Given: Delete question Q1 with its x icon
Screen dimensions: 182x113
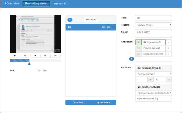Looking at the screenshot, I should [x=113, y=27].
